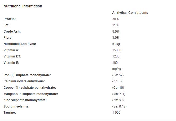This screenshot has height=121, width=176.
Task: Select Iron (II) sulphate monohydrate label
Action: 27,75
